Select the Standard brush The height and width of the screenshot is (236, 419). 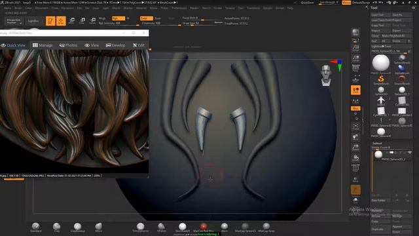click(35, 227)
